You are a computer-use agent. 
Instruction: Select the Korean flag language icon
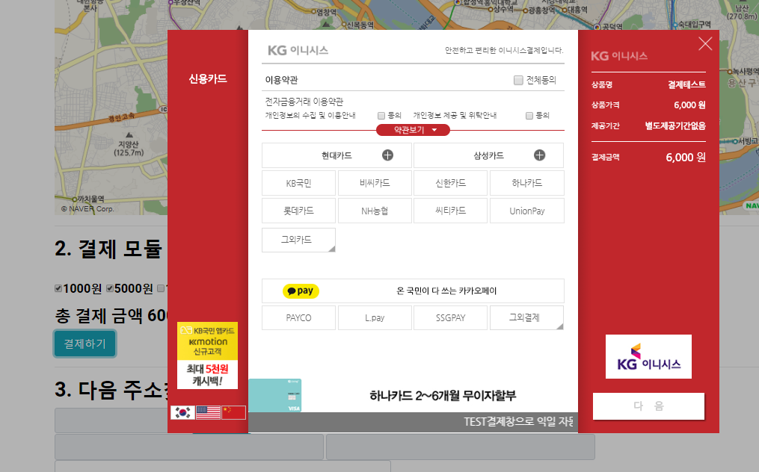183,412
